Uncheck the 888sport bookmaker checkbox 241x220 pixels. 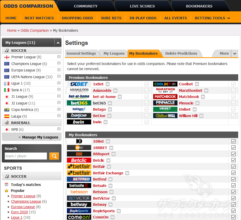click(x=233, y=154)
